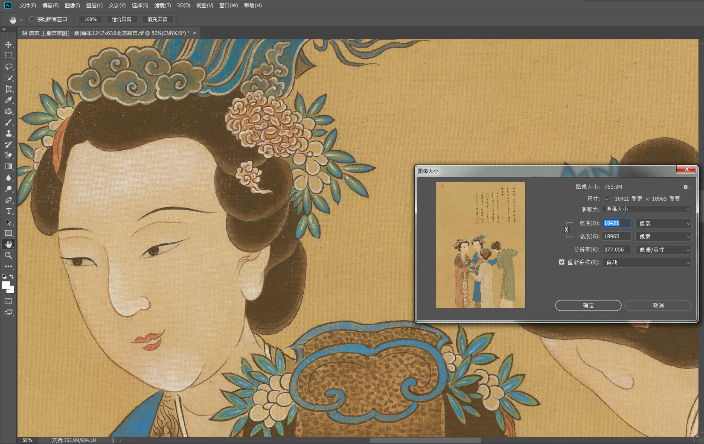The image size is (704, 444).
Task: Select the Dodge tool
Action: tap(9, 189)
